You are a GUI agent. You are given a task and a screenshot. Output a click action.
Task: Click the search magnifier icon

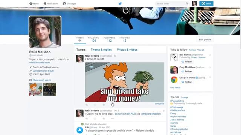187,3
